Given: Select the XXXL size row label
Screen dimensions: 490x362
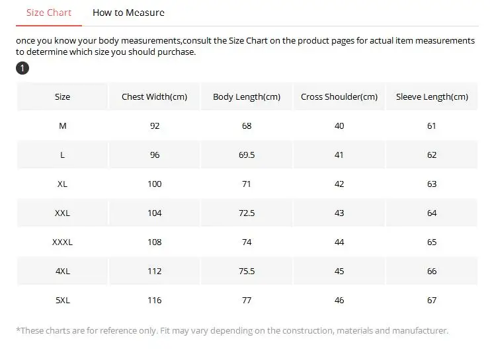Looking at the screenshot, I should (62, 242).
